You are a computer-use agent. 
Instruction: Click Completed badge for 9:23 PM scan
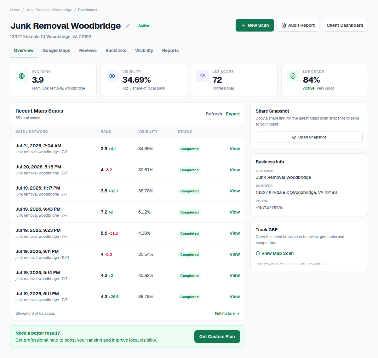189,233
